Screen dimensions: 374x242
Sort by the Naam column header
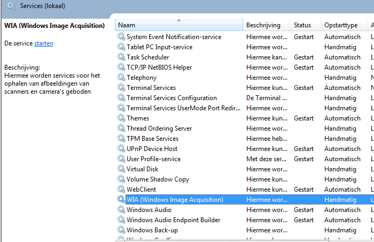coord(179,25)
